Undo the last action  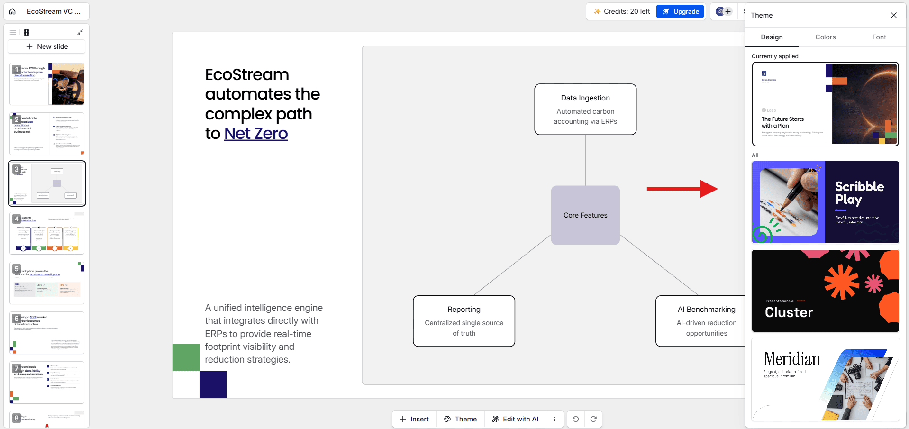[575, 419]
